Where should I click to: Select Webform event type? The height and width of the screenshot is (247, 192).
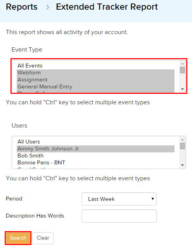[96, 73]
